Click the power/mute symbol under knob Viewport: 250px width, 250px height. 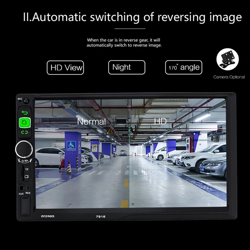pyautogui.click(x=25, y=161)
